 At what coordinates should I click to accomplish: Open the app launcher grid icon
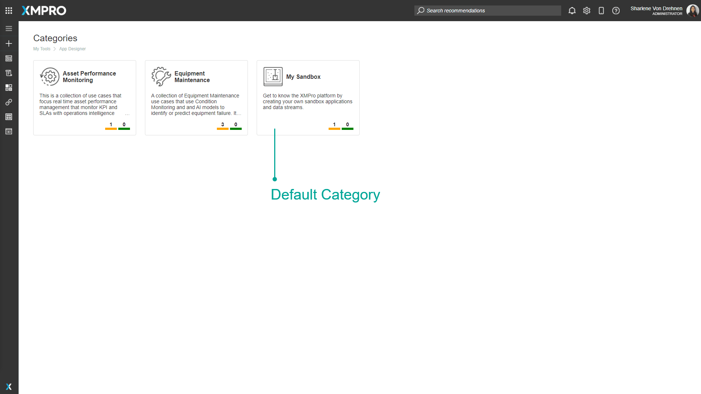[x=9, y=11]
